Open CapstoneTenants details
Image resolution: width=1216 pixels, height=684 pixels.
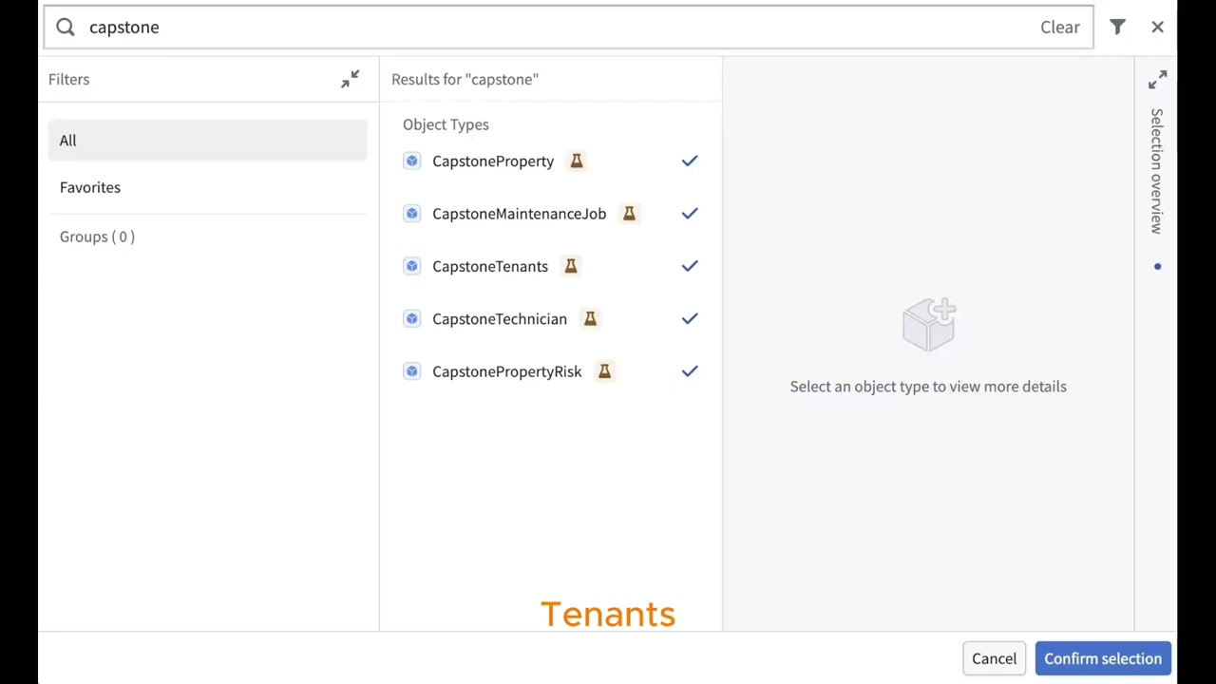coord(490,266)
